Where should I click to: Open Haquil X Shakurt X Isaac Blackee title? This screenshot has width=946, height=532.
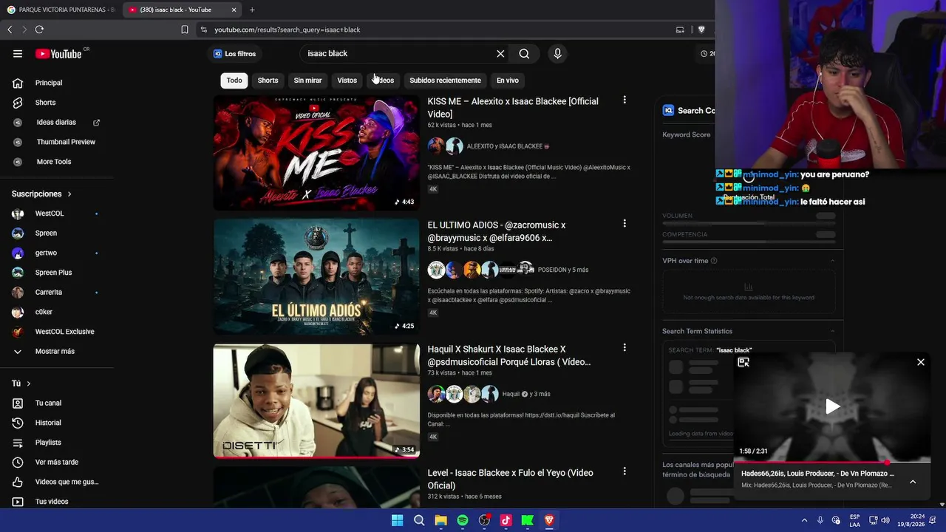509,355
